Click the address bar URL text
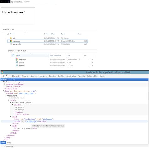 click(21, 2)
